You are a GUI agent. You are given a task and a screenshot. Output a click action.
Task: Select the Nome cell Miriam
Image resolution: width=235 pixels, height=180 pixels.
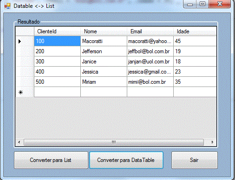click(x=104, y=82)
